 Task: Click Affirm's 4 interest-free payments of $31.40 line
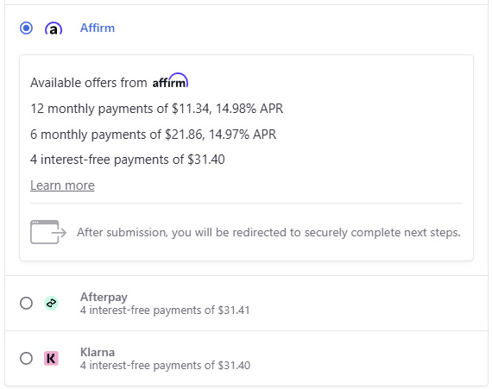[128, 160]
